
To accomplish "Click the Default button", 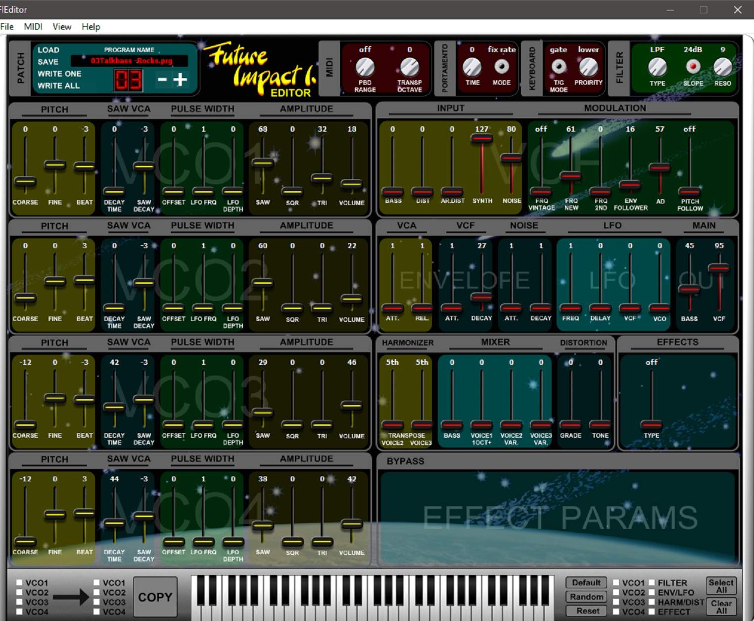I will pos(586,583).
